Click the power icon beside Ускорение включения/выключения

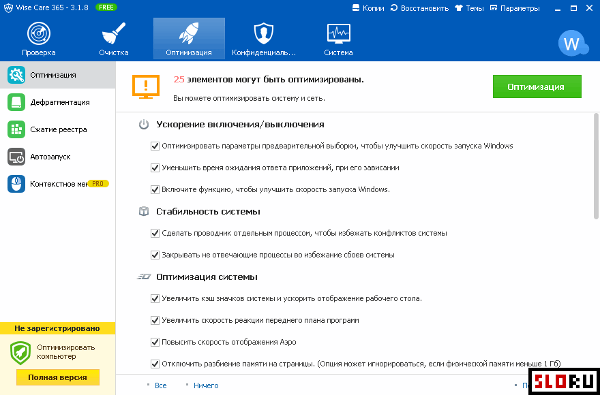point(144,125)
